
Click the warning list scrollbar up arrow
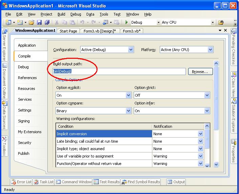(207, 126)
